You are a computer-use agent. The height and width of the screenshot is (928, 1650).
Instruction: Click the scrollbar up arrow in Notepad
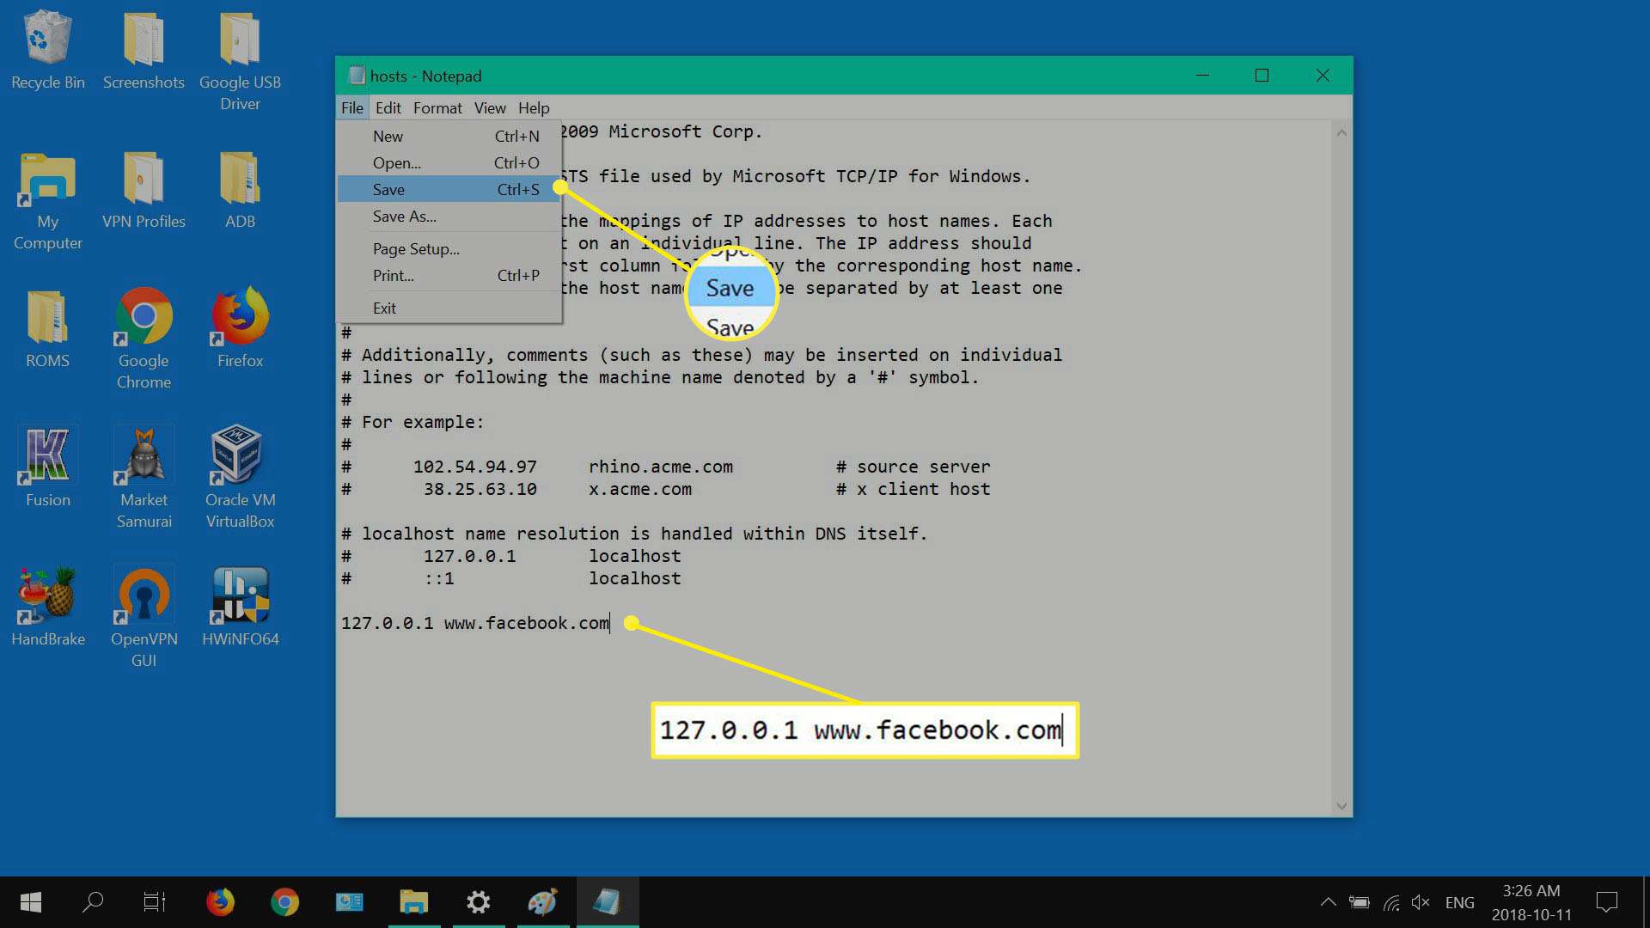click(x=1341, y=133)
